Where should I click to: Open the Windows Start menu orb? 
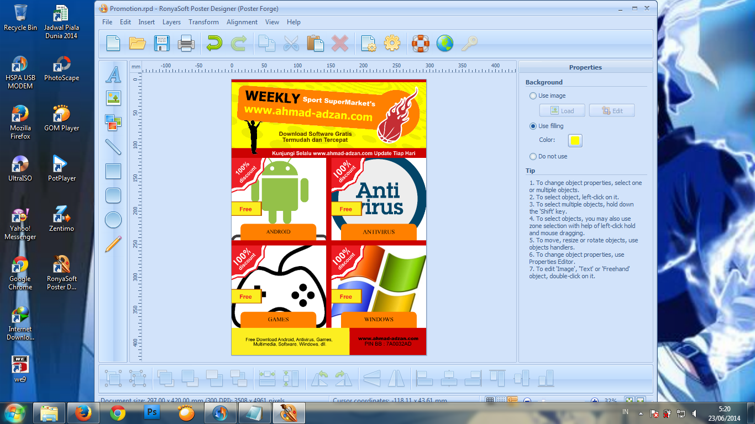tap(15, 413)
